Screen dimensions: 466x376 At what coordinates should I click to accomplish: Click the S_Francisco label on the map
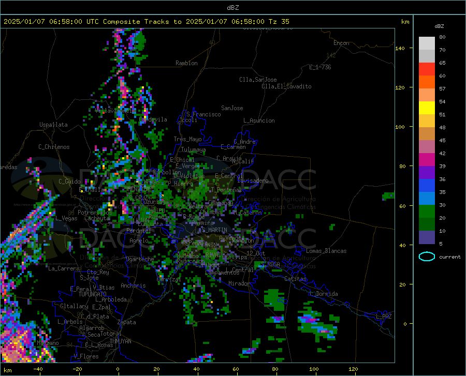pyautogui.click(x=203, y=114)
